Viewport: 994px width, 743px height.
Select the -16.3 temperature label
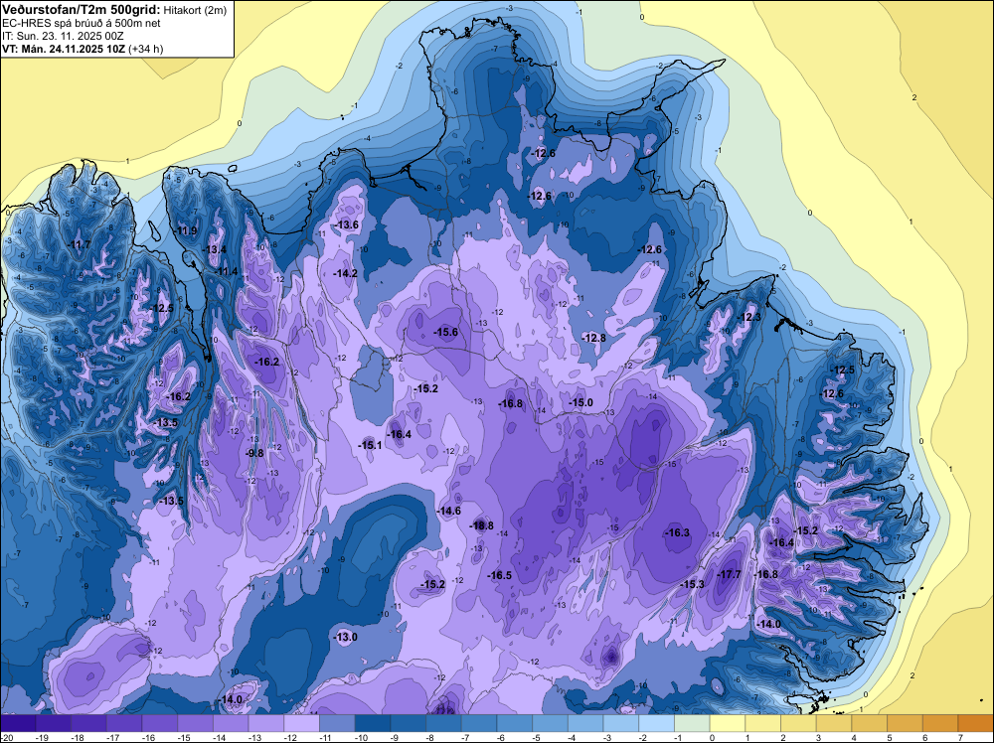[677, 532]
